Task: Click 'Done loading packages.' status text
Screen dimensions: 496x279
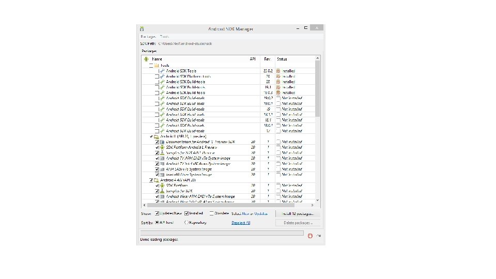Action: tap(160, 239)
